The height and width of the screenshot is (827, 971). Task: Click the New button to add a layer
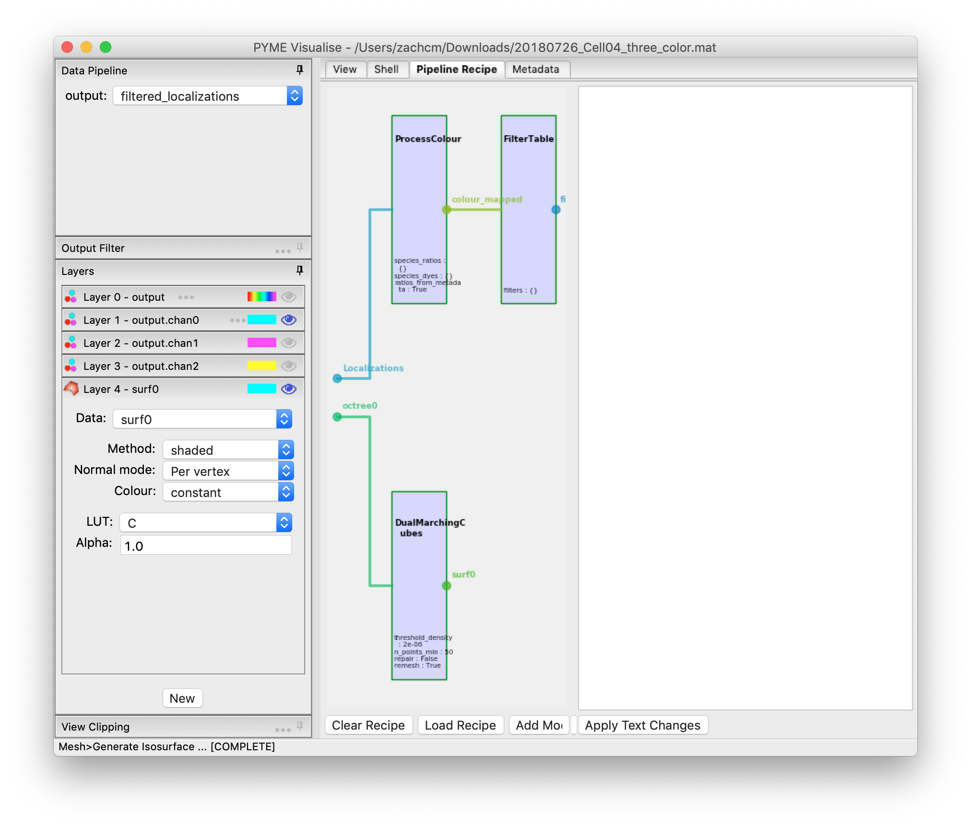(182, 698)
